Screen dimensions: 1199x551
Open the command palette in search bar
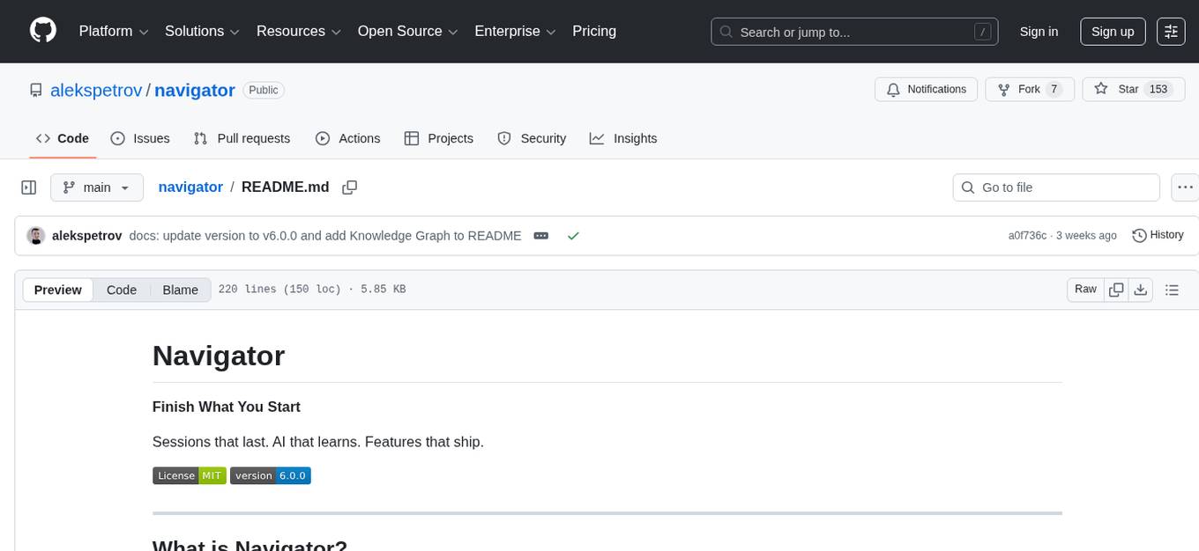pyautogui.click(x=982, y=31)
